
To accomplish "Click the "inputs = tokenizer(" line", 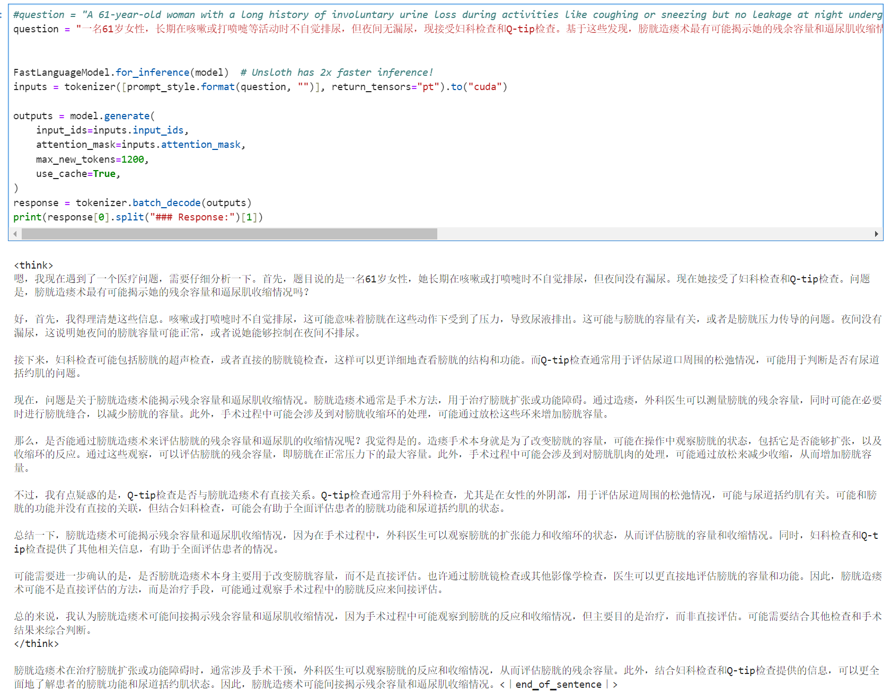I will click(260, 86).
